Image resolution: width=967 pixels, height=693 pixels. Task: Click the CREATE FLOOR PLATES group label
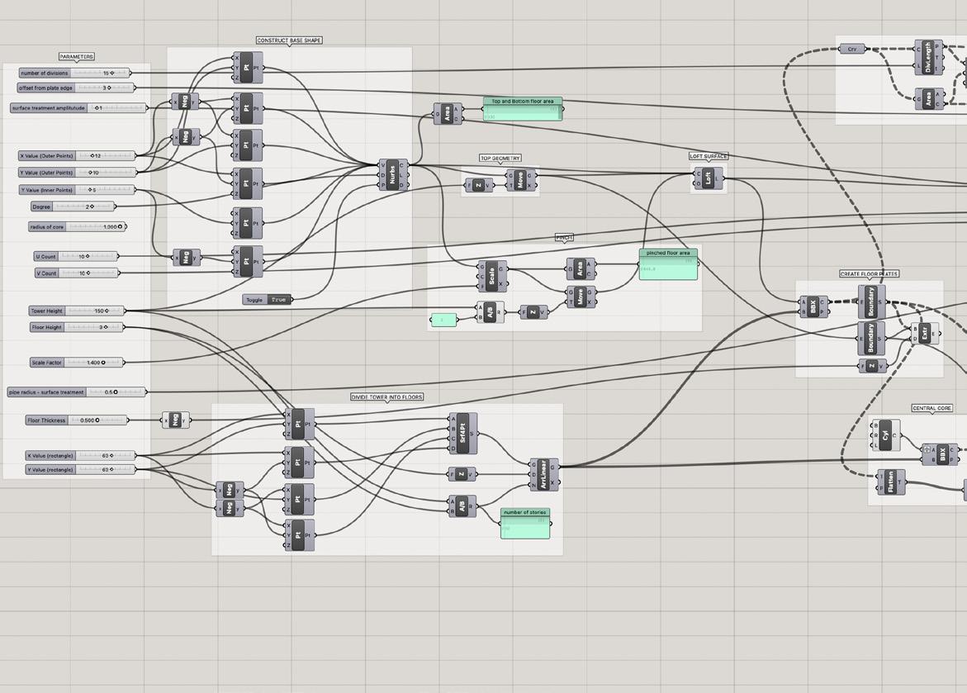(x=869, y=273)
